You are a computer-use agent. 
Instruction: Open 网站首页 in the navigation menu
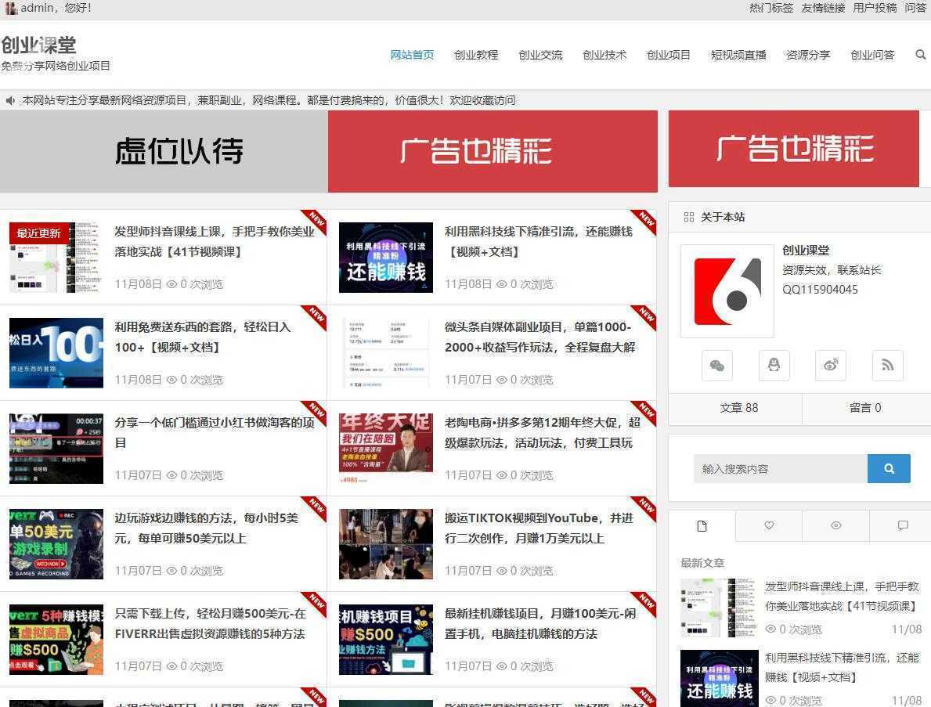coord(412,55)
